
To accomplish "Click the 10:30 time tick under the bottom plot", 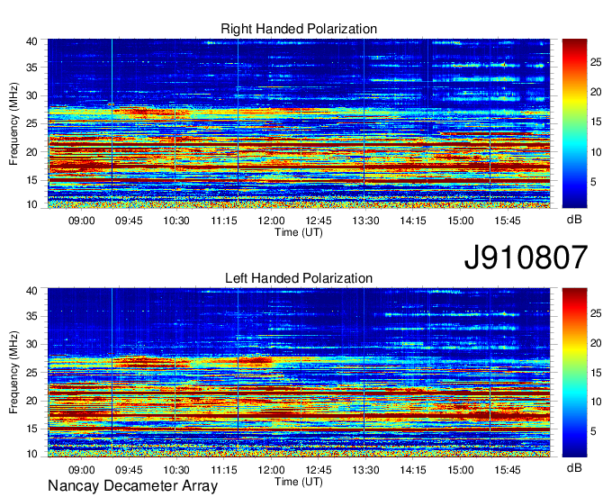I will pos(176,470).
